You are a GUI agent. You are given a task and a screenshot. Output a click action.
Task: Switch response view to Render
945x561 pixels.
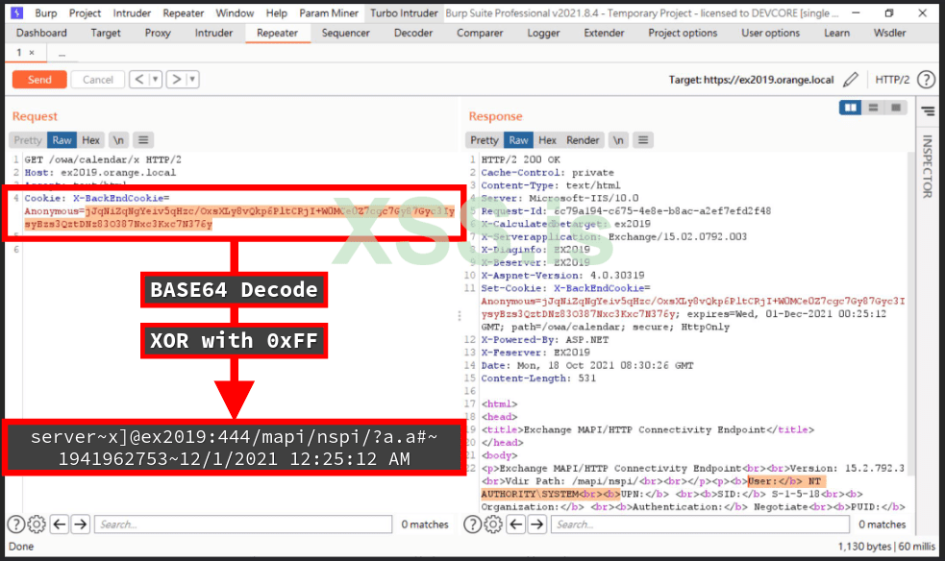(583, 140)
